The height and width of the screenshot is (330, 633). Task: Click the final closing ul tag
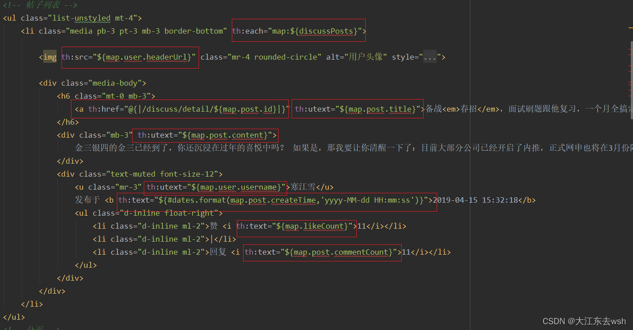[x=14, y=317]
